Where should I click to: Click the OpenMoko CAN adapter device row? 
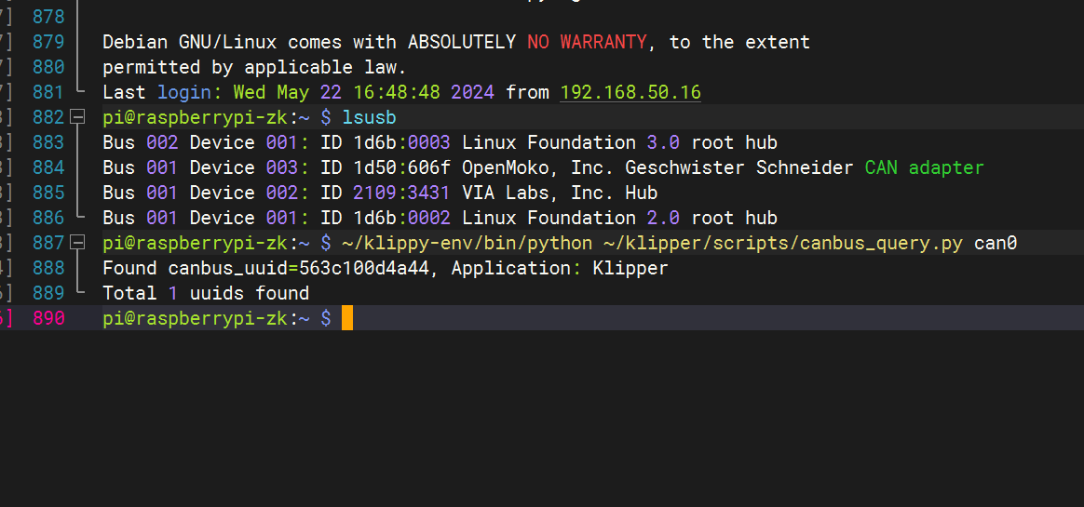[543, 167]
